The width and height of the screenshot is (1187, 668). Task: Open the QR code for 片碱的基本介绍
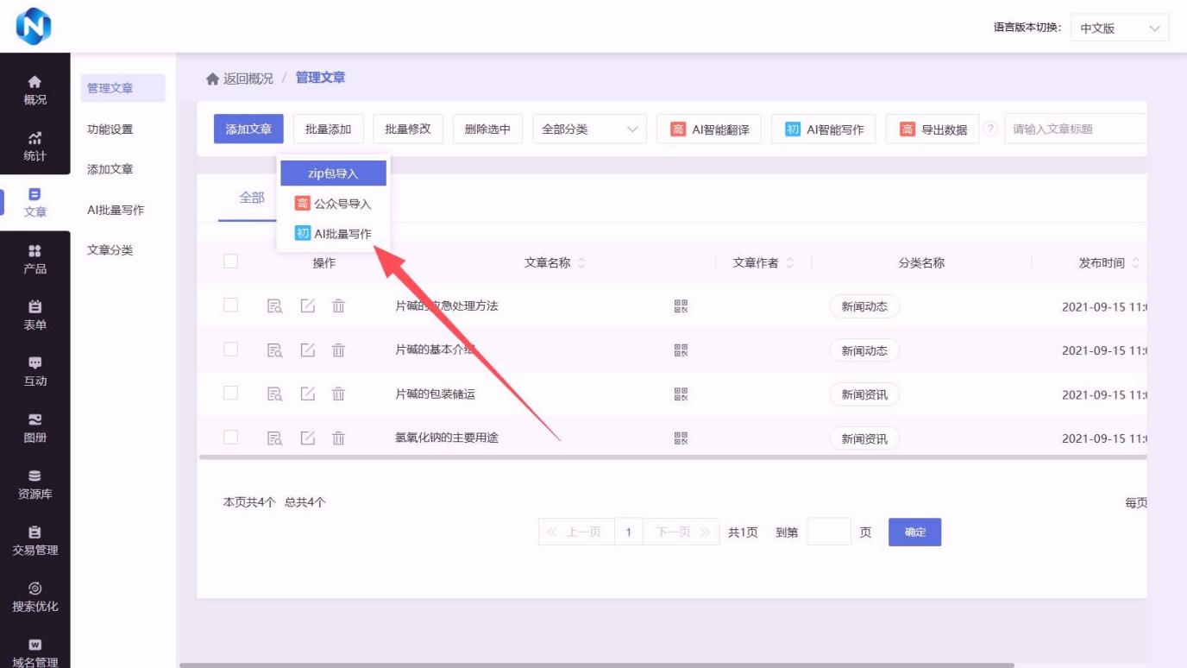point(681,350)
